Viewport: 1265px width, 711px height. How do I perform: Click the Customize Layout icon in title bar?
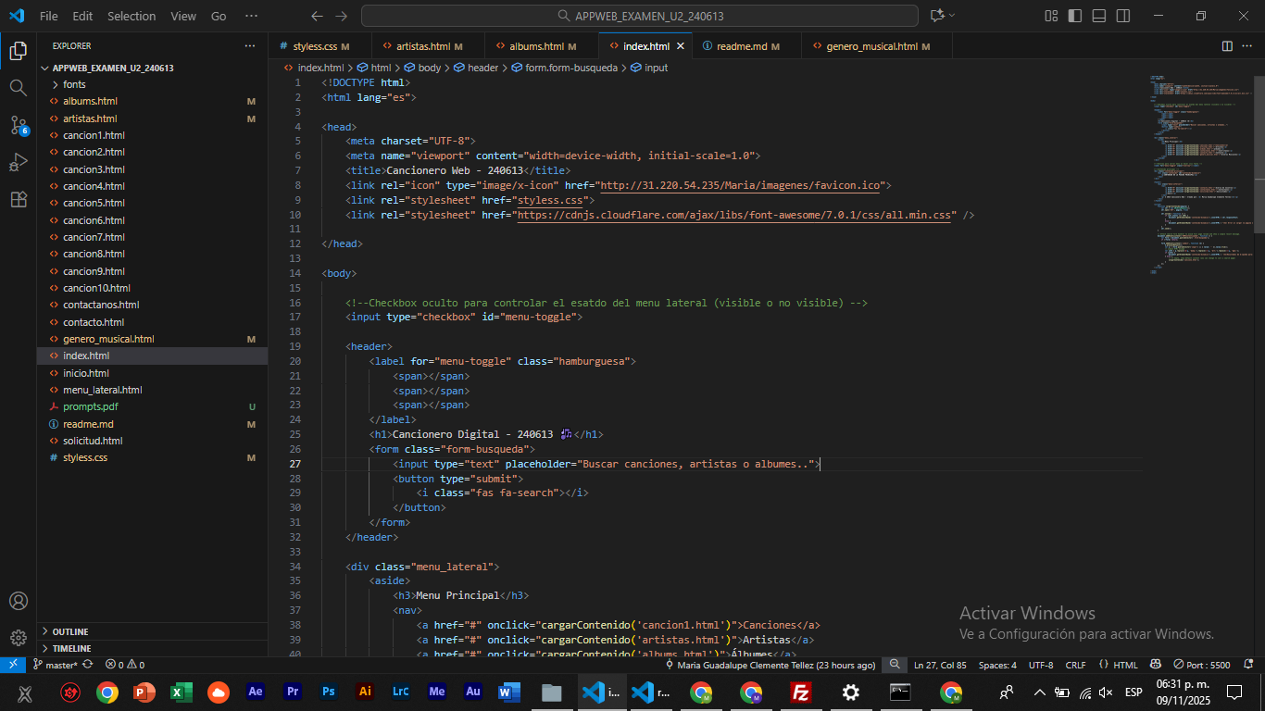[1051, 16]
